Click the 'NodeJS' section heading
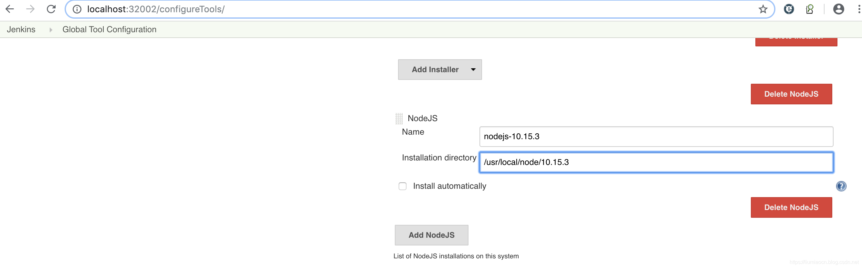The width and height of the screenshot is (862, 268). 422,119
